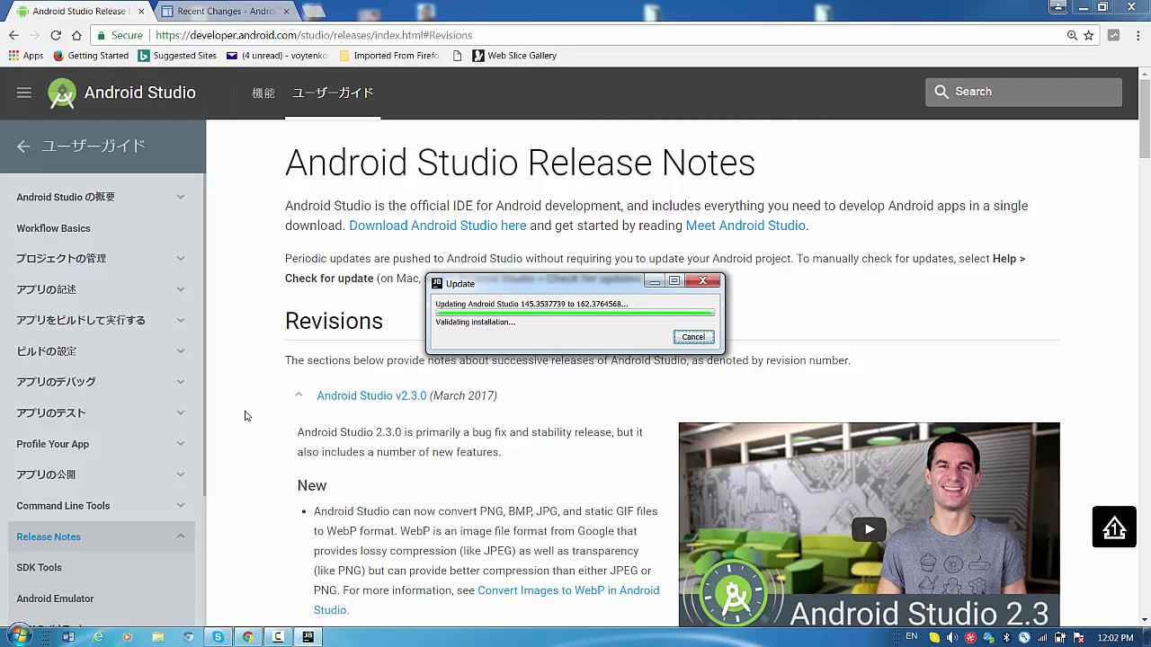Switch to the Recent Changes tab
The height and width of the screenshot is (647, 1151).
click(x=226, y=11)
